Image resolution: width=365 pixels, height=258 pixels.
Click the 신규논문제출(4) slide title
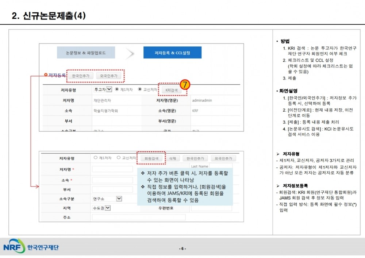49,16
